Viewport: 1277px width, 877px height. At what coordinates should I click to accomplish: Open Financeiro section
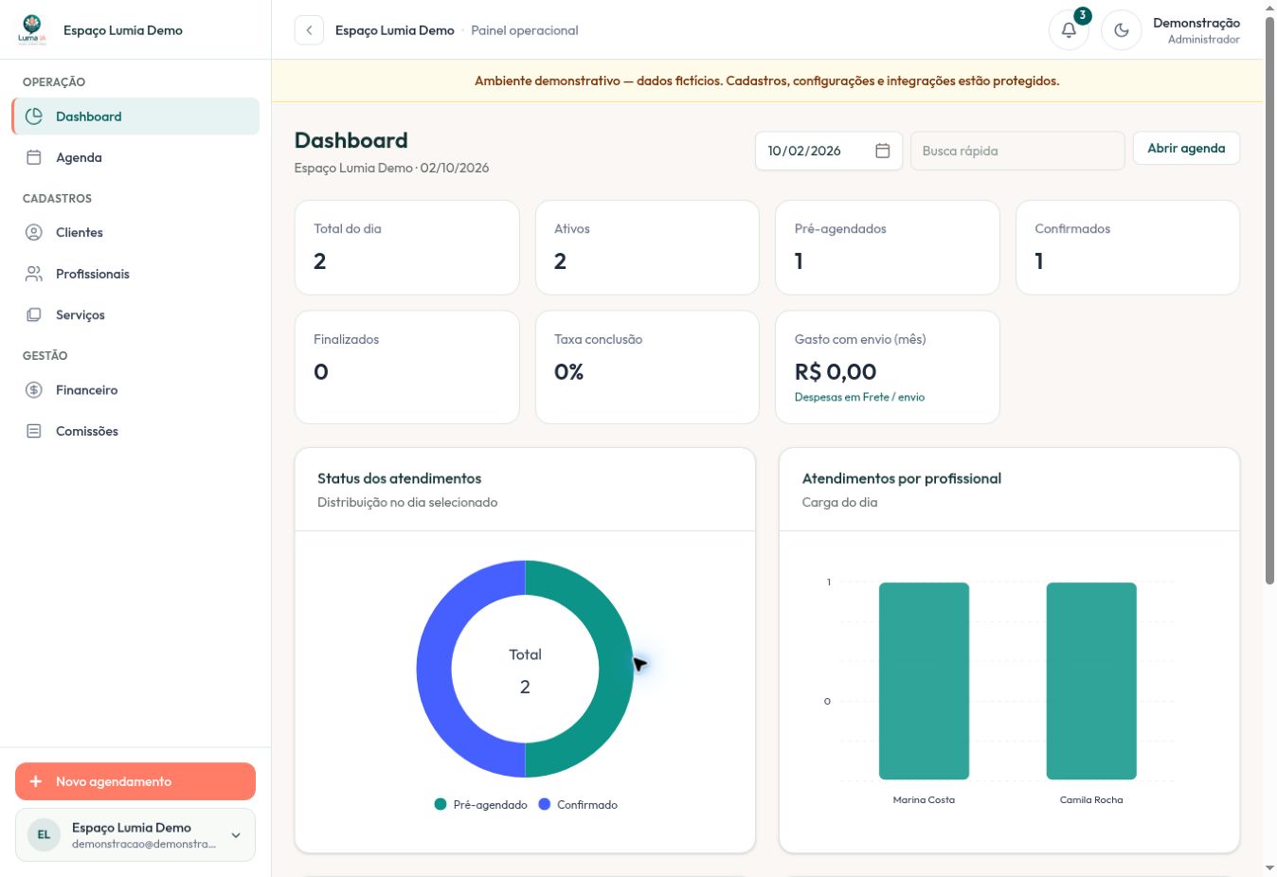coord(135,389)
